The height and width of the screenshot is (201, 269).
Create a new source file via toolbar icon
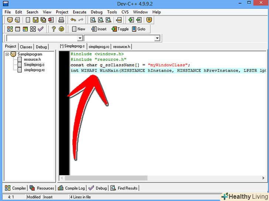point(28,20)
